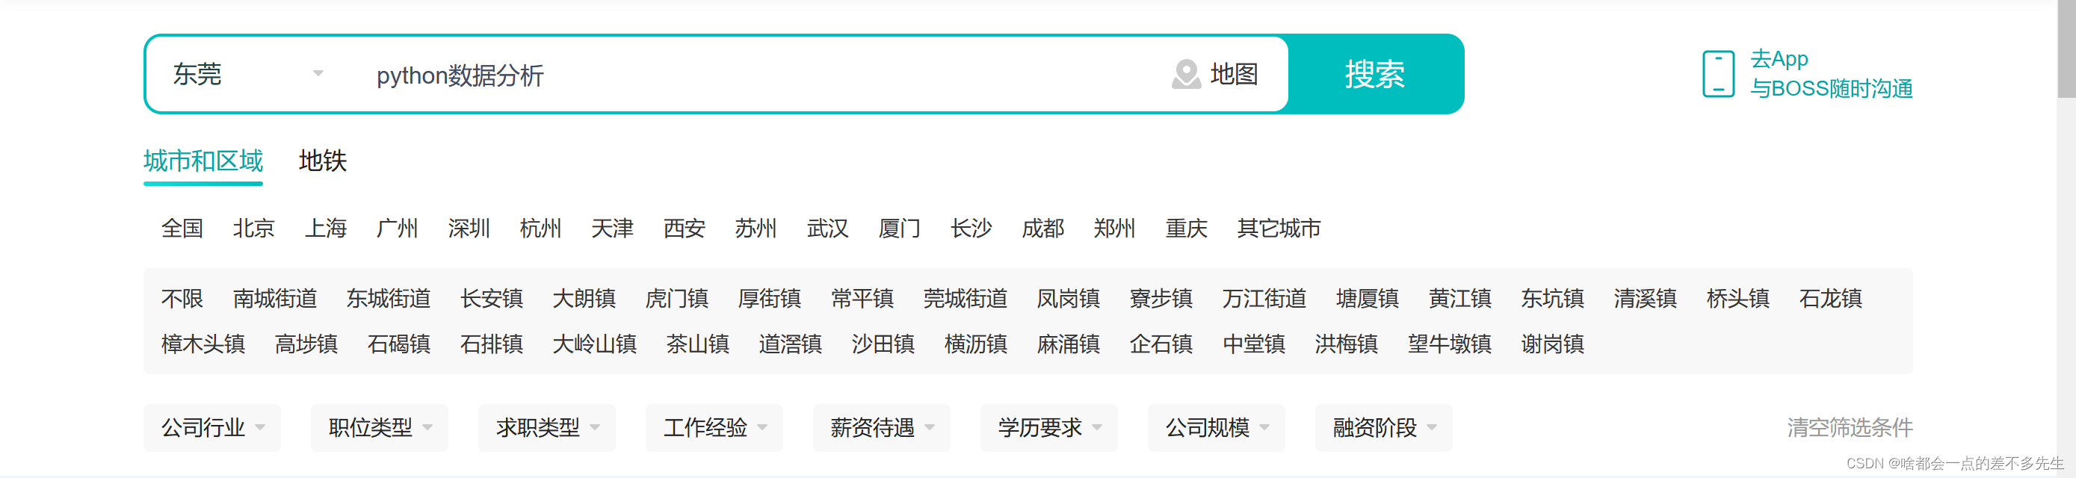Filter by district 万江街道
Image resolution: width=2076 pixels, height=478 pixels.
[x=1264, y=298]
